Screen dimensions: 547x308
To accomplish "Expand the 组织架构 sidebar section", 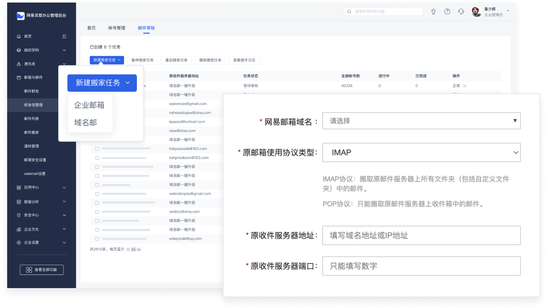I will click(x=64, y=50).
